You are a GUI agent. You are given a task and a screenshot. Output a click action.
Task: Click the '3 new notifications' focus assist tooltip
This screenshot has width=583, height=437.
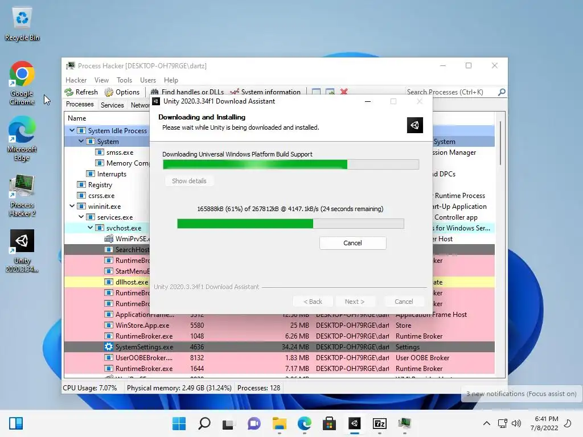tap(522, 394)
